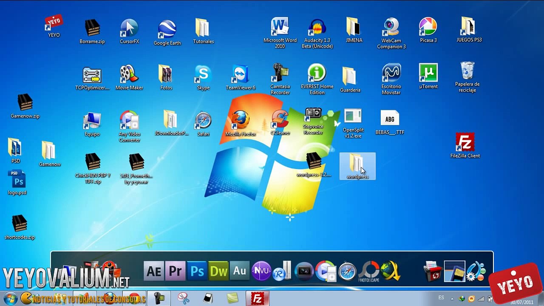Select the BEBAS TTF font file
The width and height of the screenshot is (544, 306).
[390, 123]
